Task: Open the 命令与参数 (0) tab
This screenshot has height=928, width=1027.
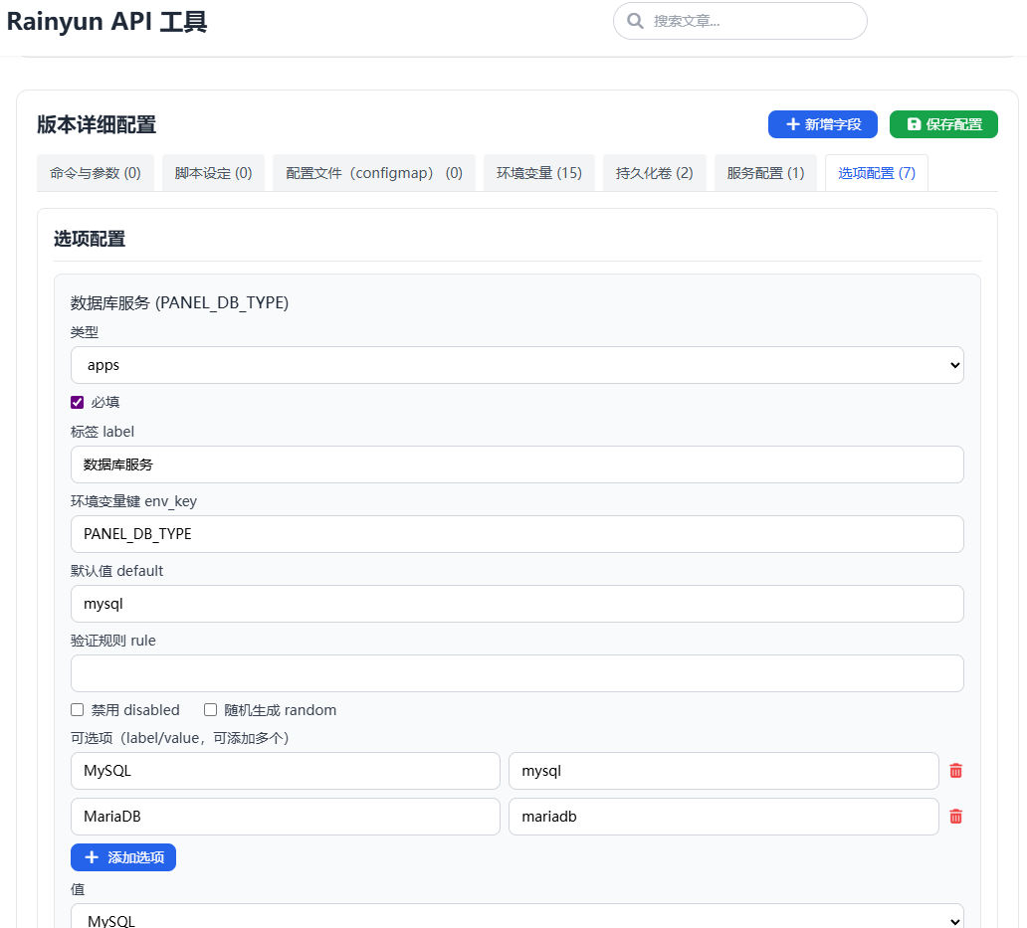Action: (x=96, y=173)
